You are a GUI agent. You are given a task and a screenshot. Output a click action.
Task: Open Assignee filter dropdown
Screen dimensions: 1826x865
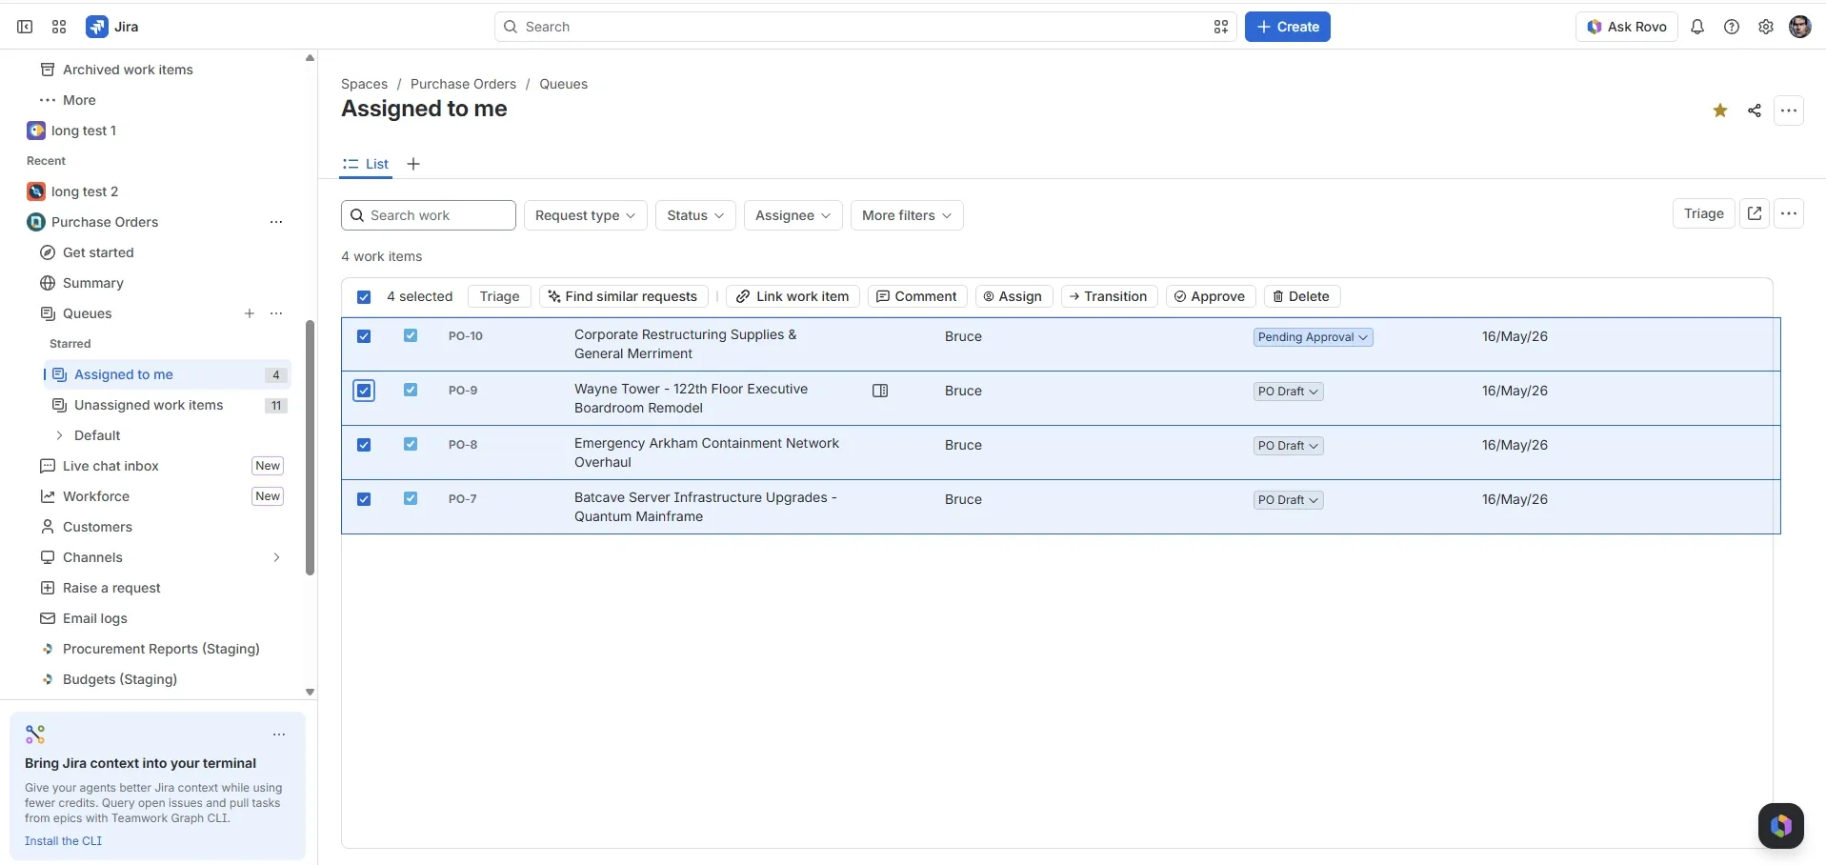793,215
